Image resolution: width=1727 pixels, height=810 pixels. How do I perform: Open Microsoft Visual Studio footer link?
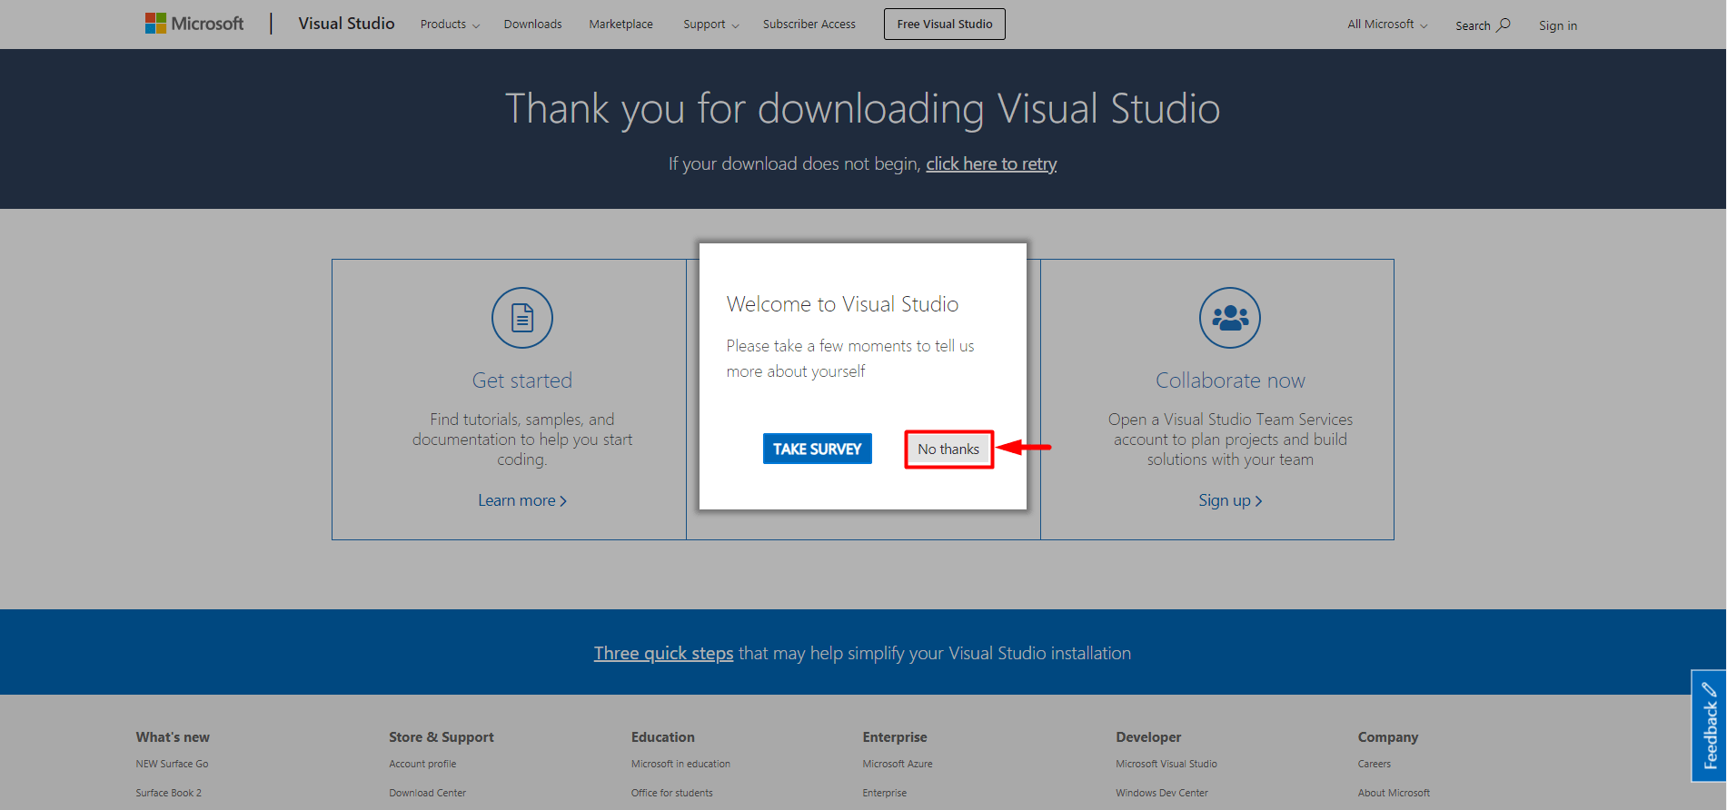(1166, 764)
